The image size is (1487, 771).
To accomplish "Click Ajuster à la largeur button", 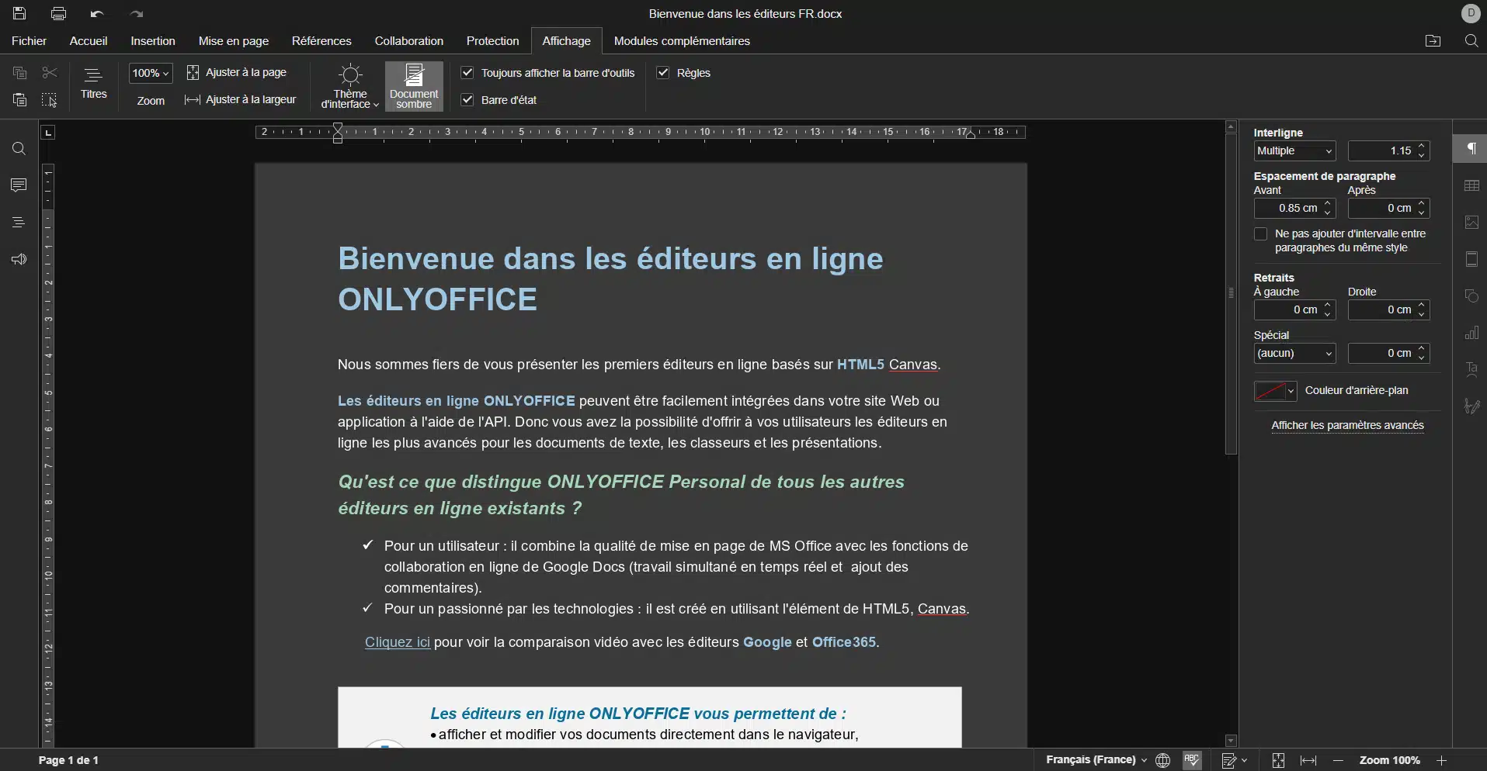I will [x=241, y=100].
